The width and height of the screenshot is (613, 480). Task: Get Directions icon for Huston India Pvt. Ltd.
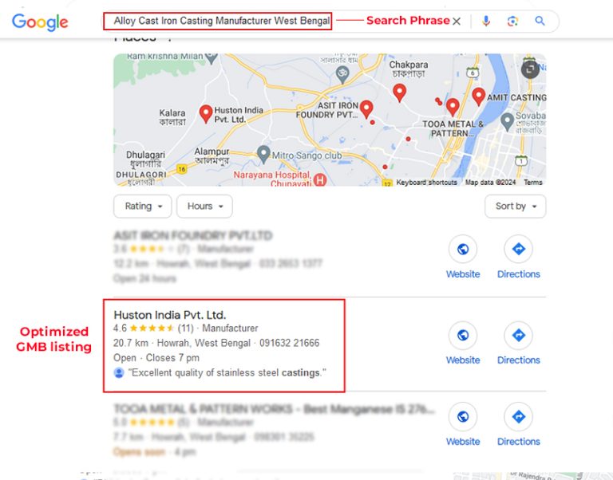(518, 335)
